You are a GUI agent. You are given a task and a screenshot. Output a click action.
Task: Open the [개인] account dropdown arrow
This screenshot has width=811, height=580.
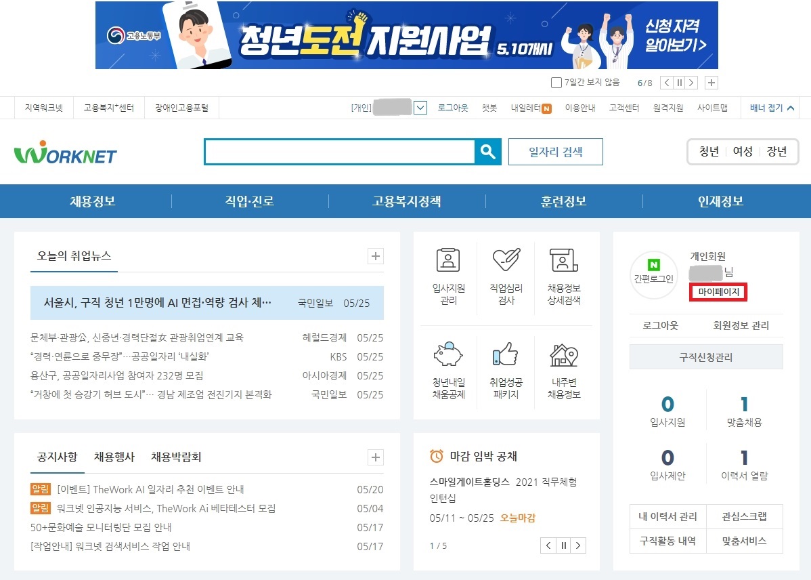(x=420, y=108)
